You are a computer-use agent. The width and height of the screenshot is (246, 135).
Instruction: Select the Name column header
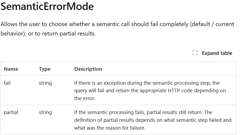pyautogui.click(x=11, y=69)
